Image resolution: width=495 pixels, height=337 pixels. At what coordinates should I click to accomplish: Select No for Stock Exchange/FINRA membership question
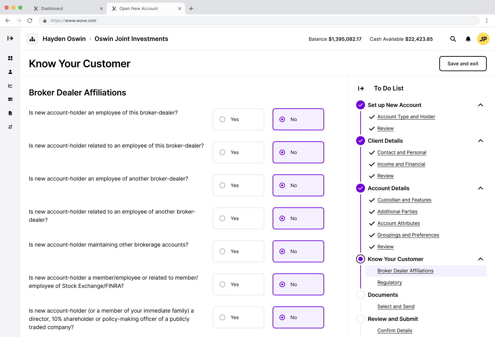[298, 284]
